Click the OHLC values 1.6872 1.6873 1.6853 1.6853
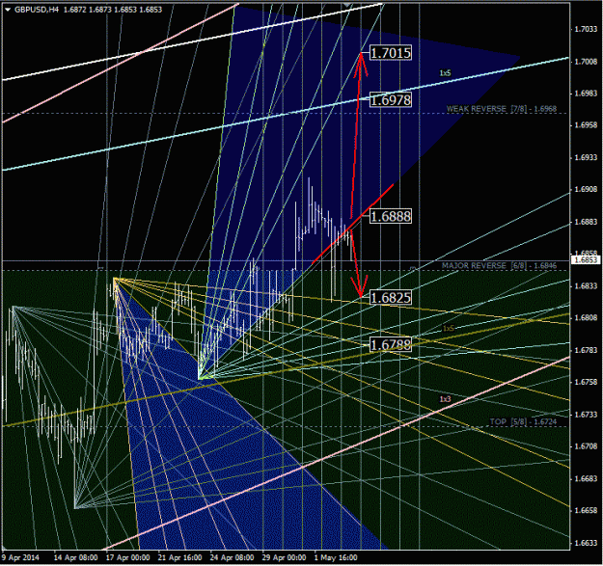Image resolution: width=603 pixels, height=566 pixels. (113, 10)
